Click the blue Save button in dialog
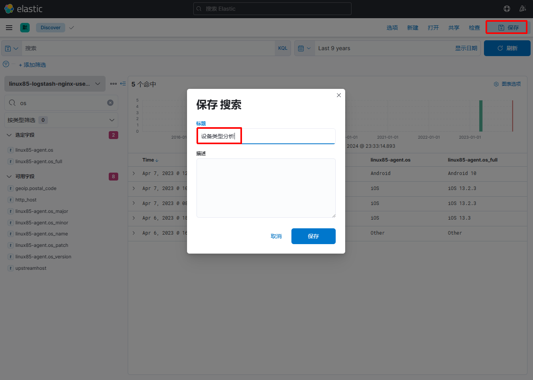 (x=313, y=236)
